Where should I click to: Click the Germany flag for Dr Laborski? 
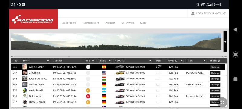(104, 96)
